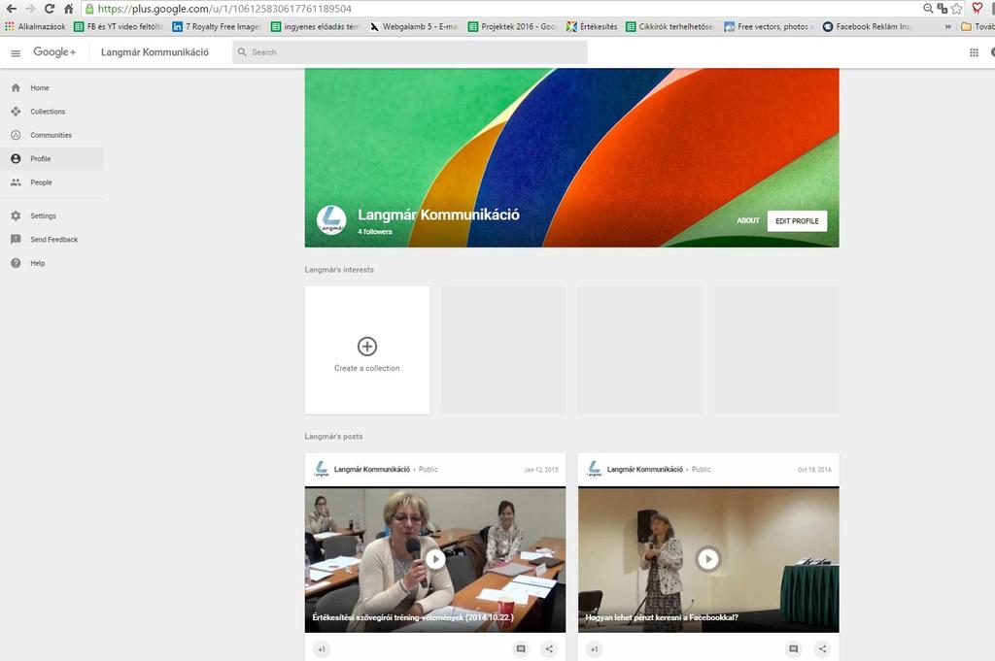Screen dimensions: 995x661
Task: Click the browser forward arrow
Action: (x=30, y=9)
